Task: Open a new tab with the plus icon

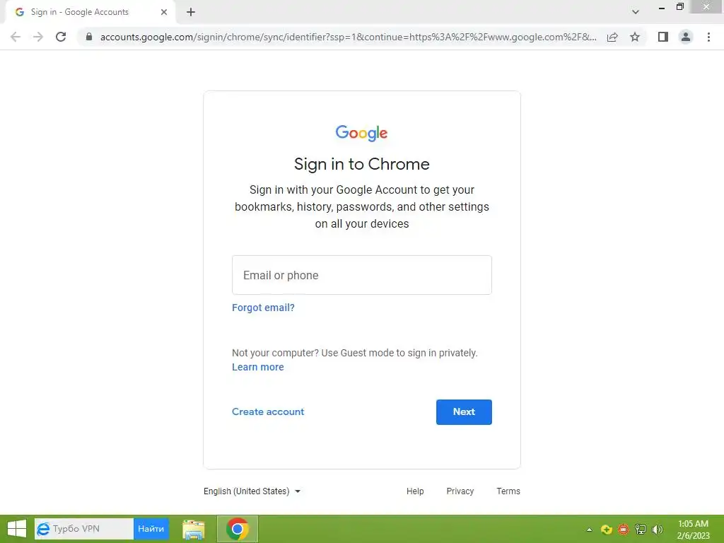Action: pos(191,13)
